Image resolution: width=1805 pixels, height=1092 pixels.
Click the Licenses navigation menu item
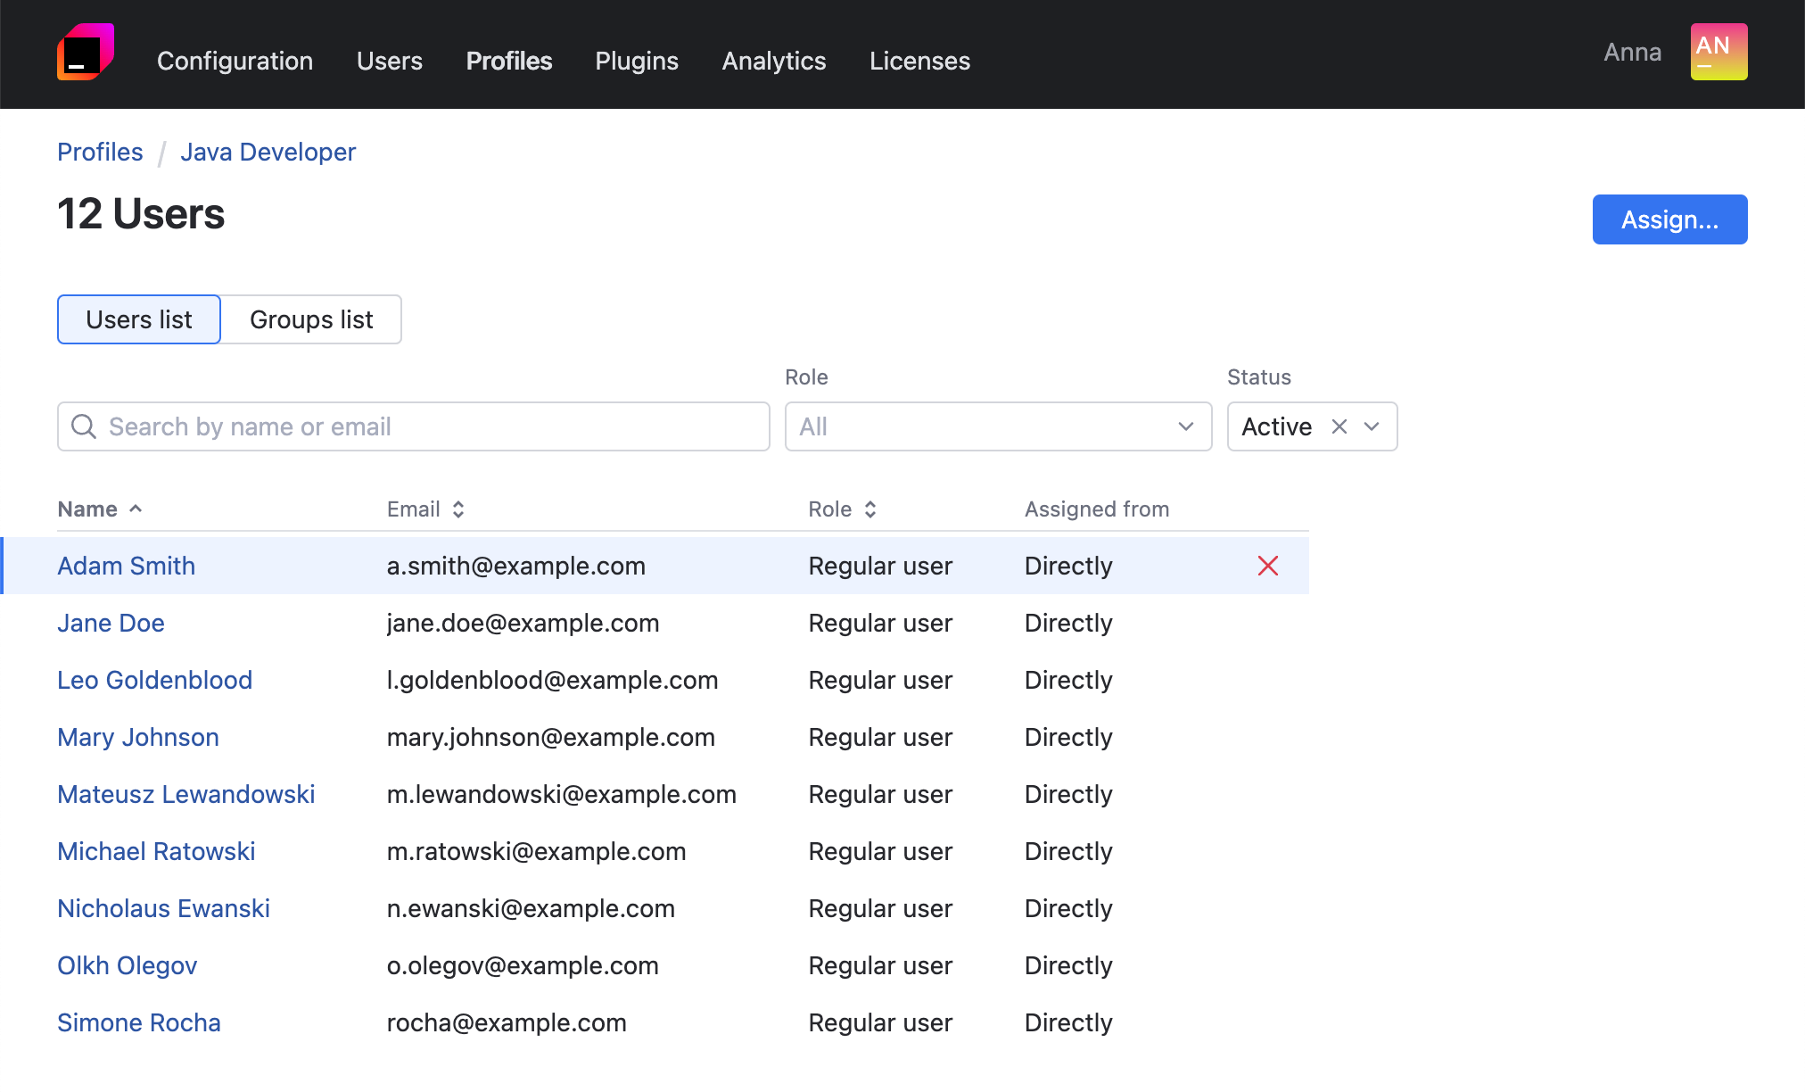[x=919, y=59]
